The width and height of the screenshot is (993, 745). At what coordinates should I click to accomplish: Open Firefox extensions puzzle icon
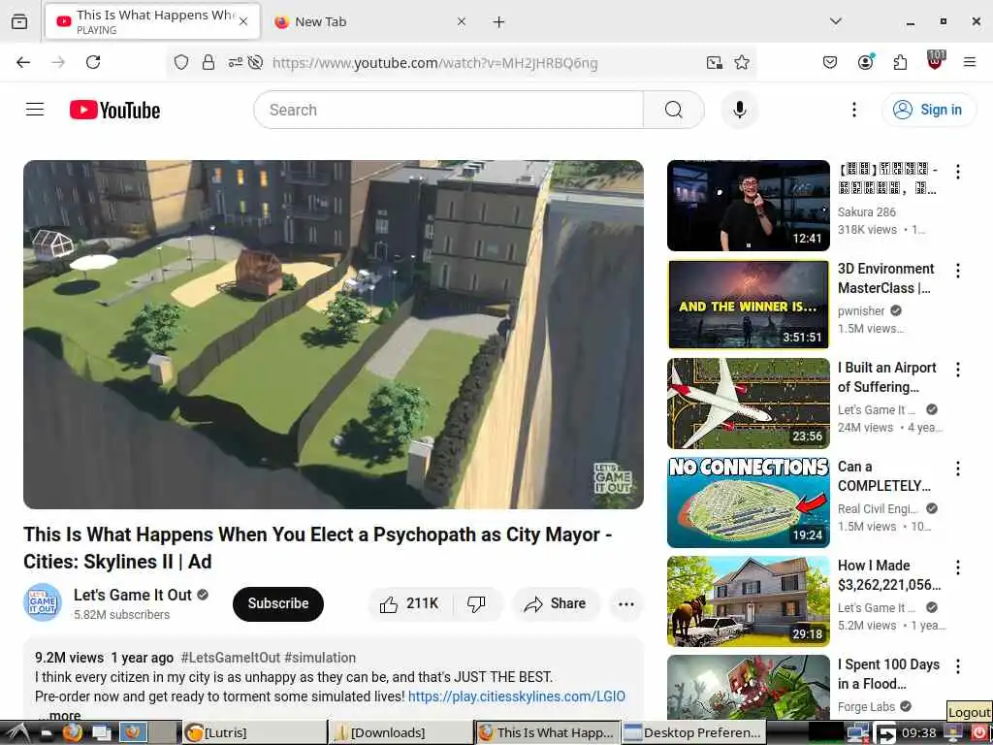coord(900,62)
